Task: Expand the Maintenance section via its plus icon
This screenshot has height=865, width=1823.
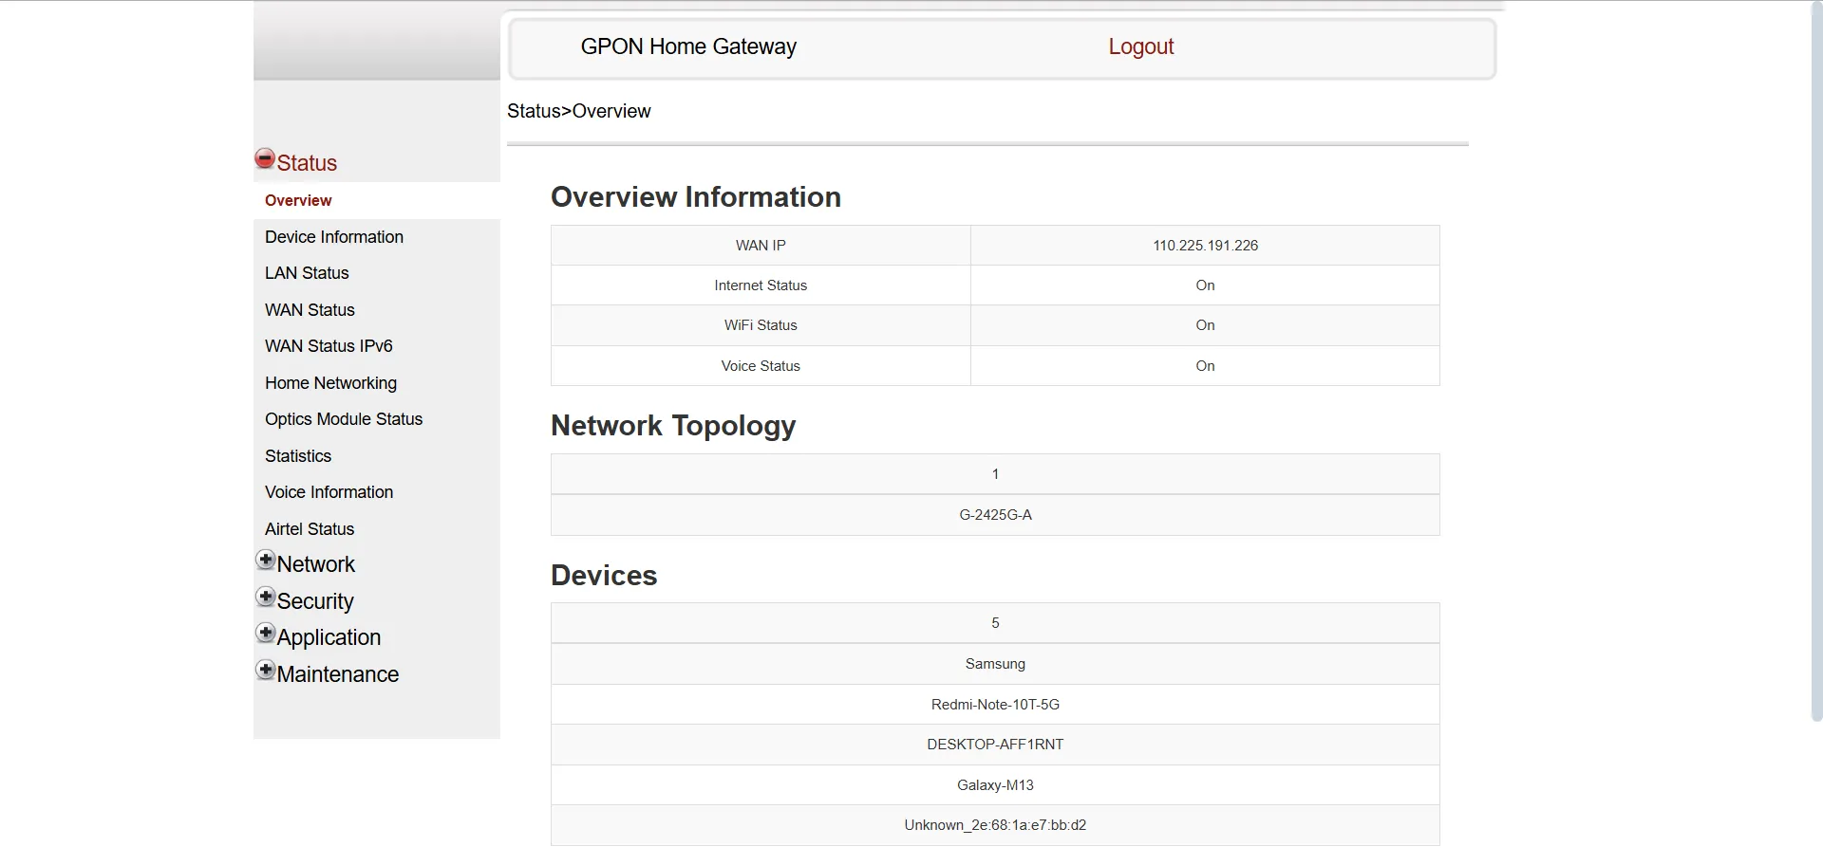Action: coord(264,669)
